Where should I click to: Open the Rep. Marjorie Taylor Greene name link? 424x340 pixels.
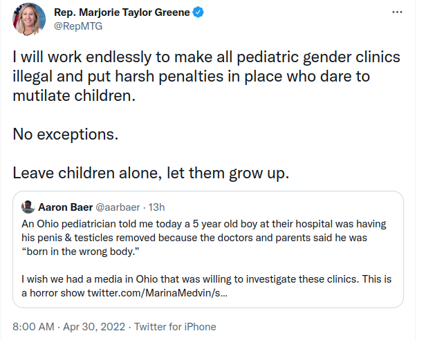point(122,12)
